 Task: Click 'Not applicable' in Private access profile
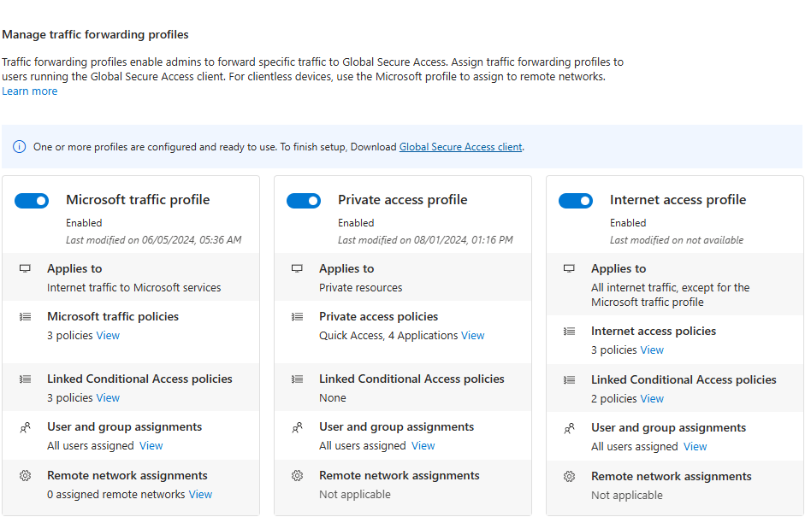355,495
